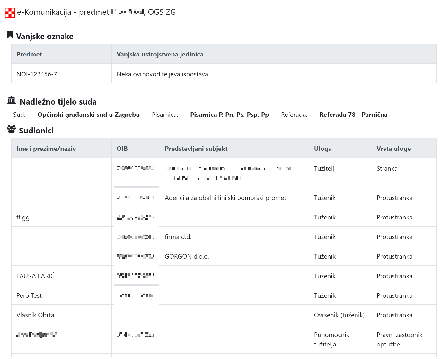This screenshot has width=441, height=359.
Task: Click the people group icon beside Sudionici
Action: (11, 129)
